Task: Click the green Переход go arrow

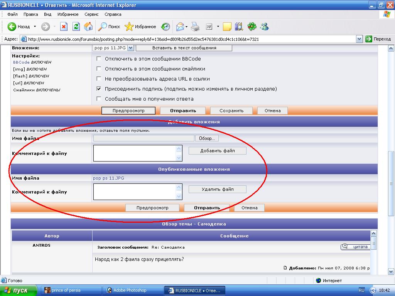Action: [x=368, y=39]
